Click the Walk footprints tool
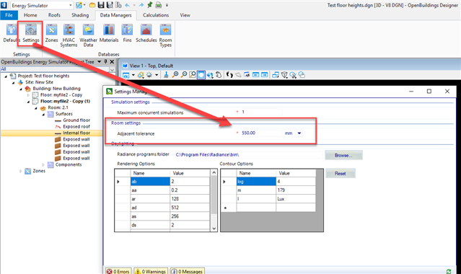The width and height of the screenshot is (461, 274). [x=229, y=75]
